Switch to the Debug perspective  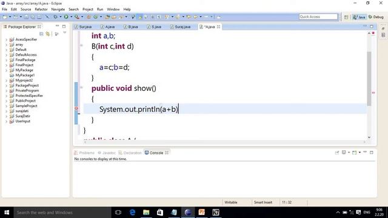coord(376,17)
